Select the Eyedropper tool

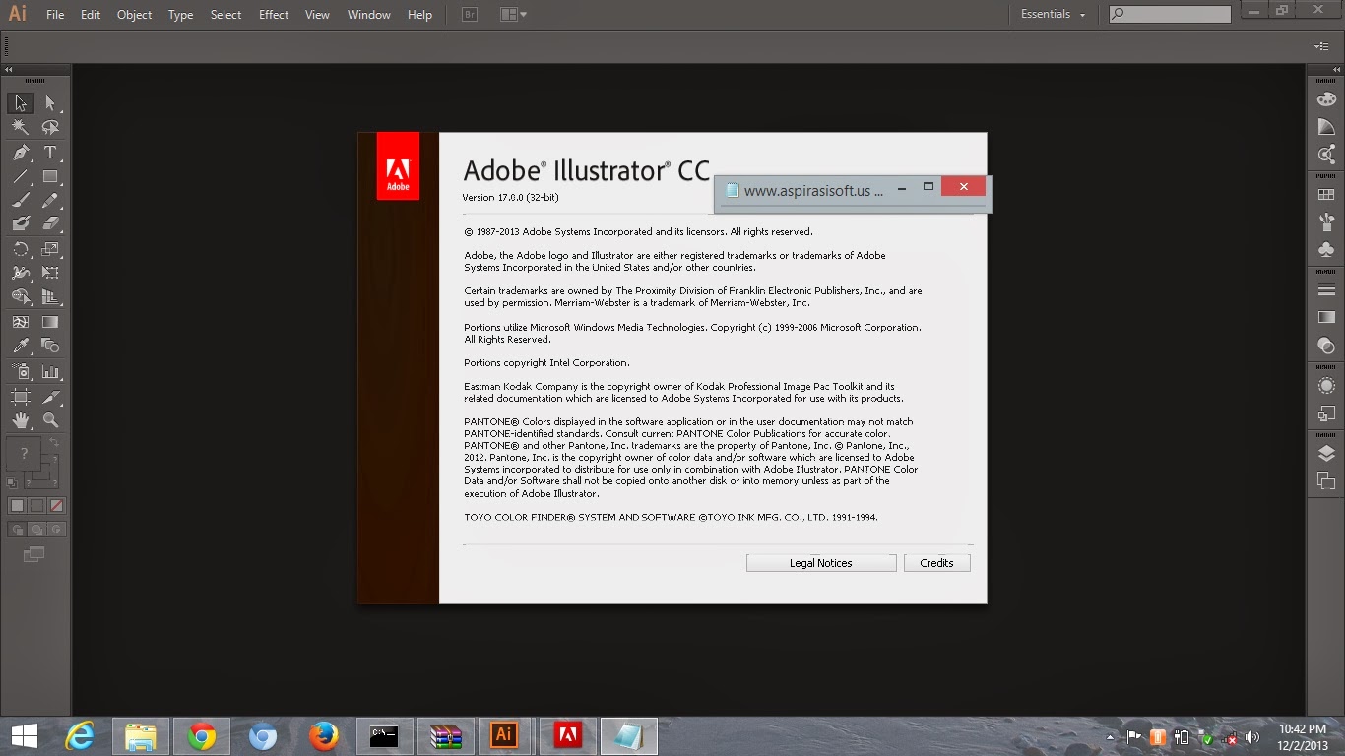pyautogui.click(x=21, y=346)
